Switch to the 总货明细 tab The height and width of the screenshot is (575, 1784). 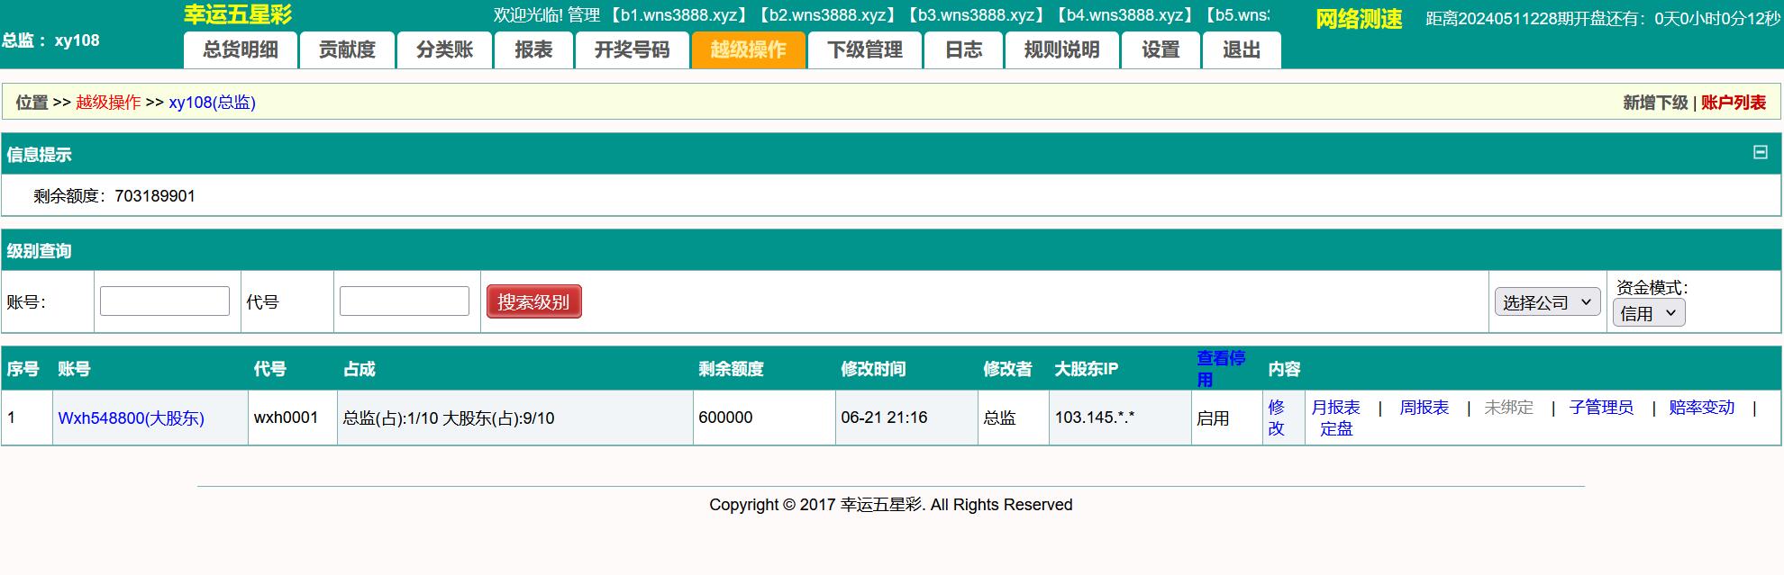[x=241, y=50]
